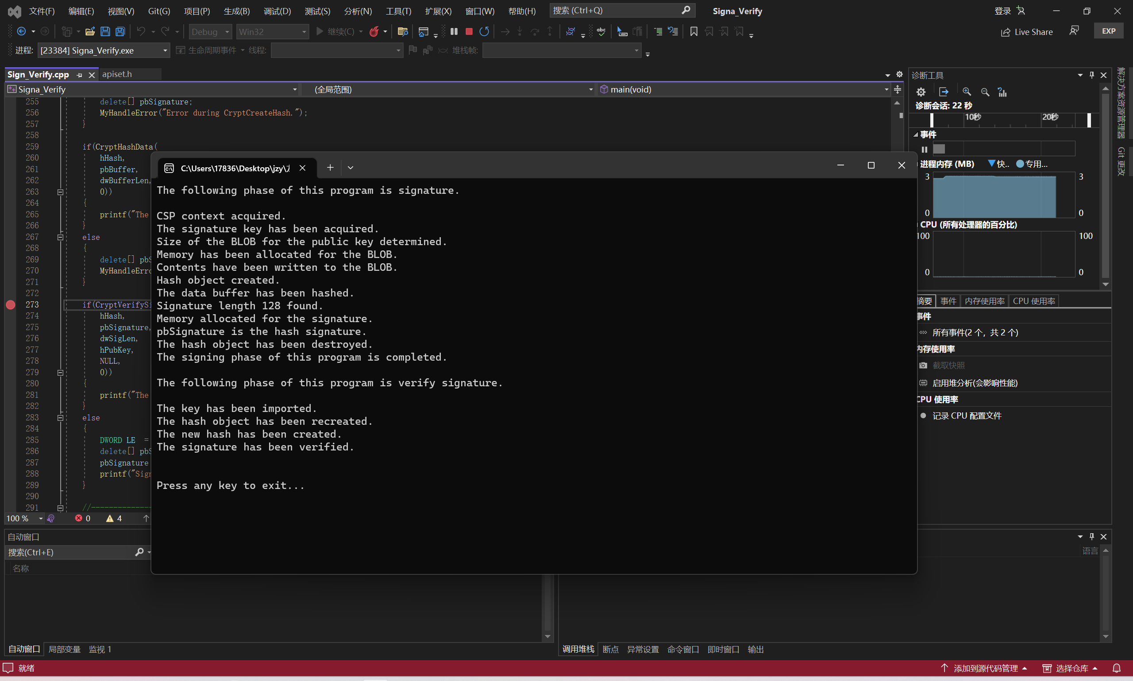This screenshot has width=1133, height=681.
Task: Click the red Stop Debugging icon
Action: coord(469,31)
